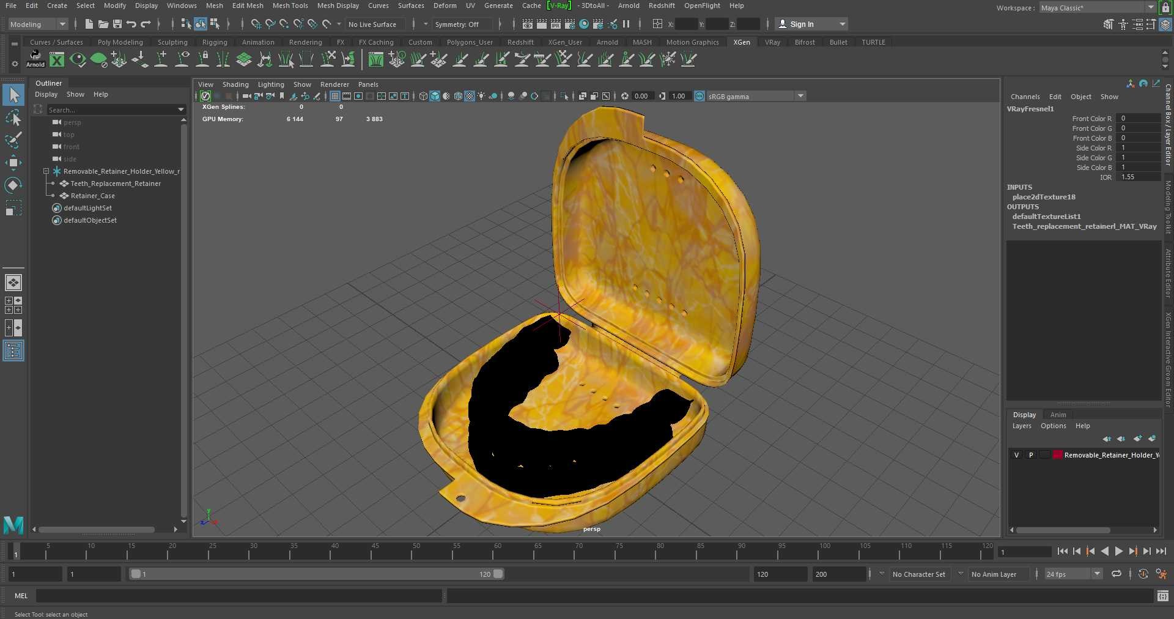Switch to the Poly Modeling shelf tab
Image resolution: width=1174 pixels, height=619 pixels.
(120, 42)
